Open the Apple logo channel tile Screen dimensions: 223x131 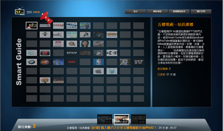98,71
